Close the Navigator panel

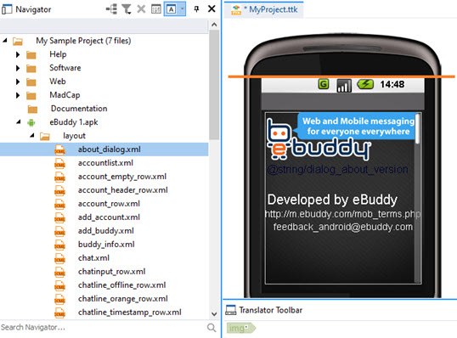point(212,9)
